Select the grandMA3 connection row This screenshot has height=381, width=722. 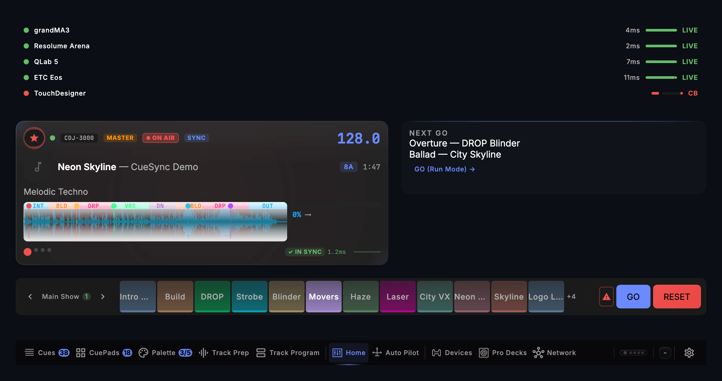361,30
